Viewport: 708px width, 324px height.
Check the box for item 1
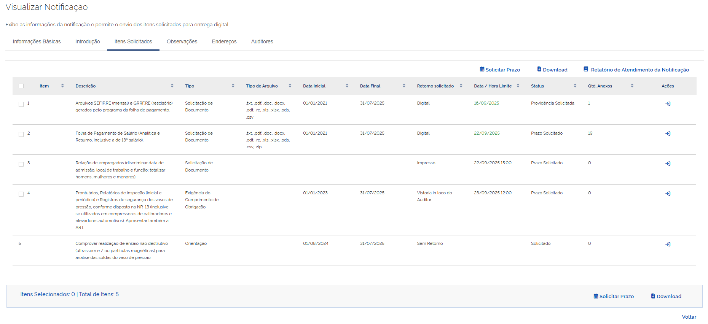pos(21,104)
